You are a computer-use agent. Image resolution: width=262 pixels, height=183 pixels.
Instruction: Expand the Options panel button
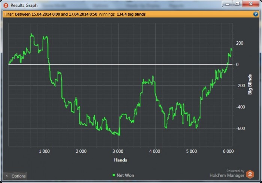pos(15,176)
